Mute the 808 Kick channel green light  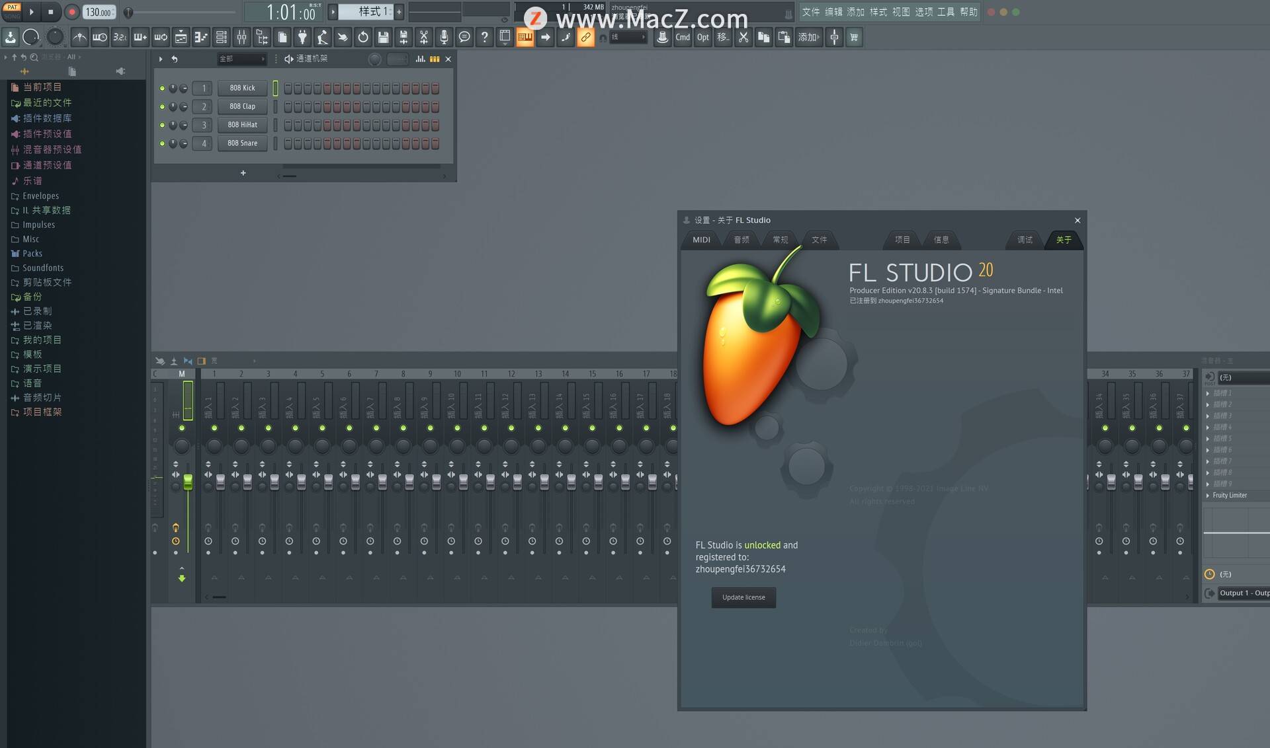pyautogui.click(x=162, y=89)
